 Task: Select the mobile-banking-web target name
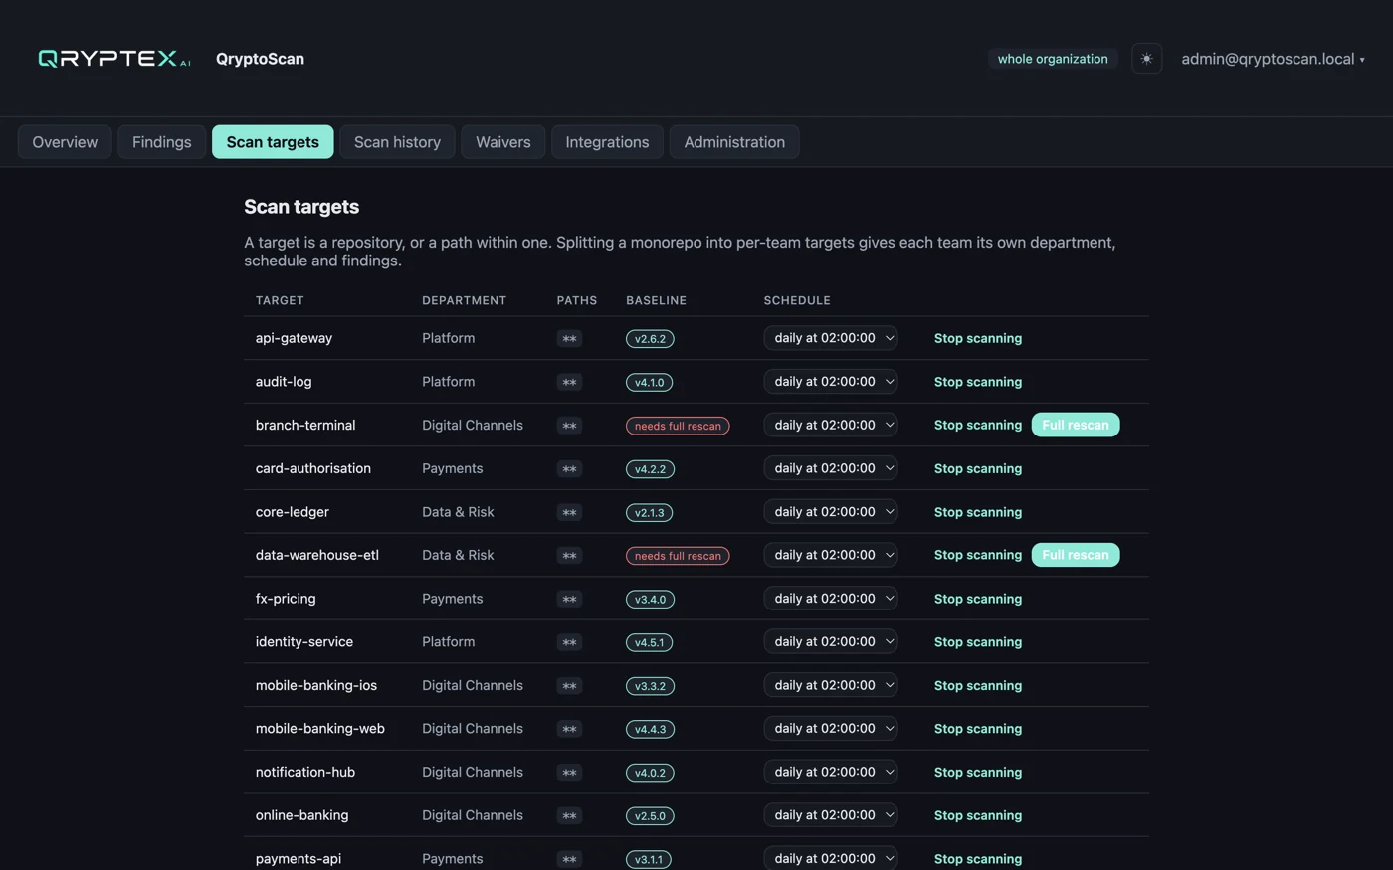click(319, 729)
